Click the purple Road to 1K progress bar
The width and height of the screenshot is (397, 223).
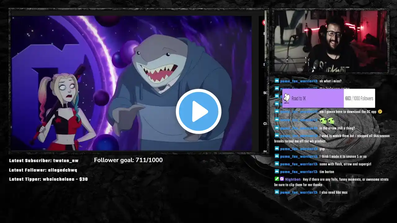pos(313,98)
